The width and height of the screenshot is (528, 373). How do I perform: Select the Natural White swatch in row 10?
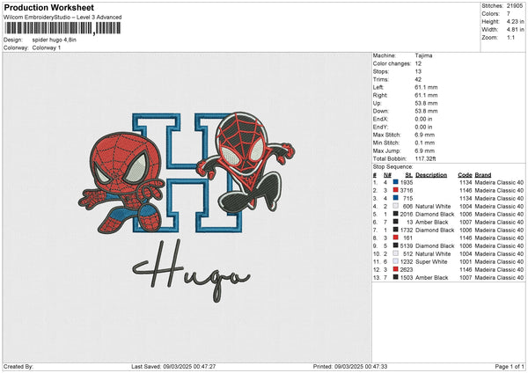(396, 253)
